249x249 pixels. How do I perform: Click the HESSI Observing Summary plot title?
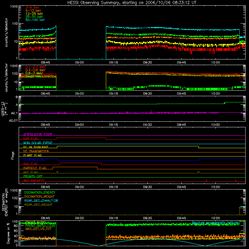click(132, 2)
